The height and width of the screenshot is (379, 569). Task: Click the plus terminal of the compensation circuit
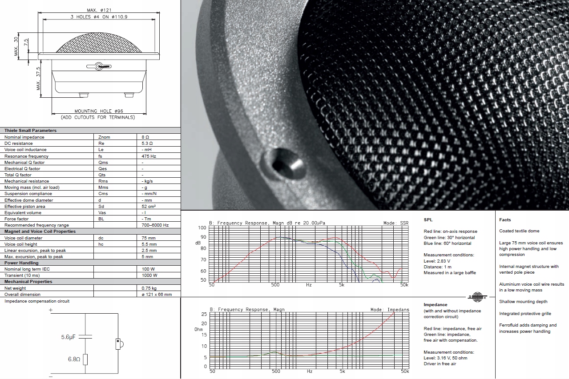[51, 310]
